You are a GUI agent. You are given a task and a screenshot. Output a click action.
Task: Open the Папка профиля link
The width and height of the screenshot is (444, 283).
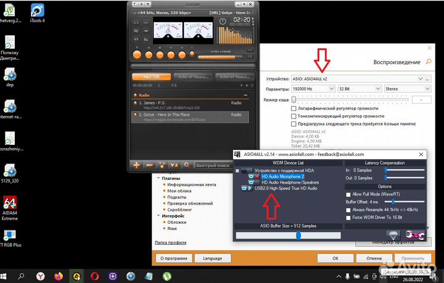(x=170, y=242)
